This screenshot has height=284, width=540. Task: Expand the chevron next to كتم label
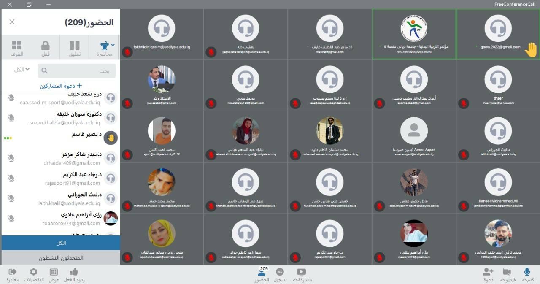[524, 280]
